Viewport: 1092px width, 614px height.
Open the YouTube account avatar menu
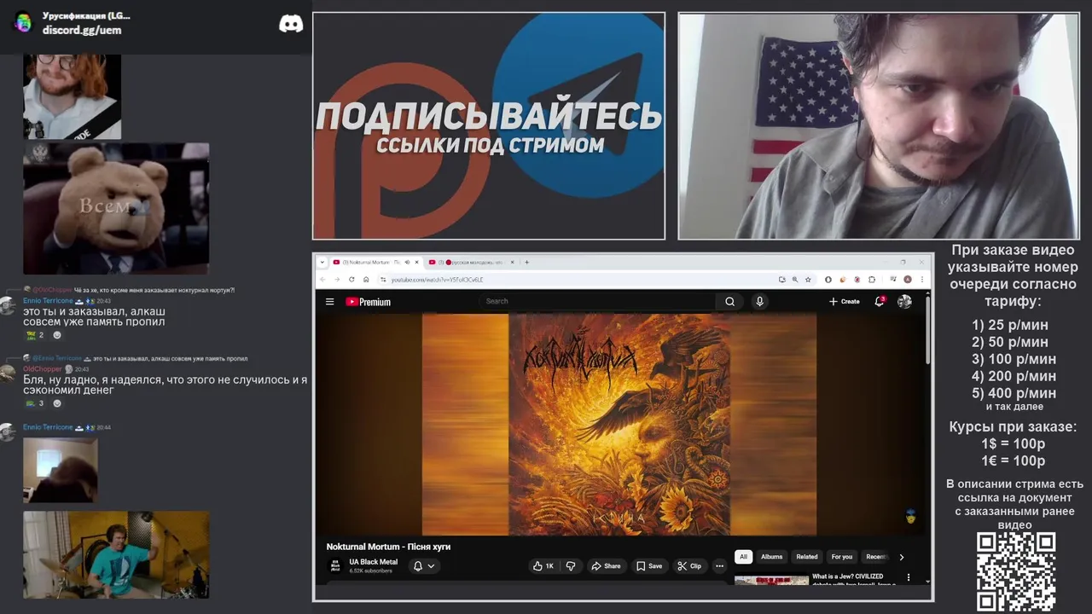(x=904, y=301)
